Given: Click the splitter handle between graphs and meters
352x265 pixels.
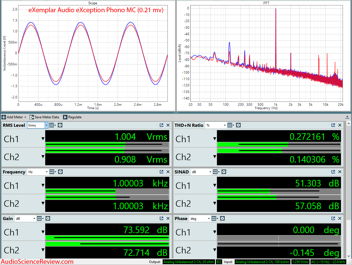Looking at the screenshot, I should 176,113.
